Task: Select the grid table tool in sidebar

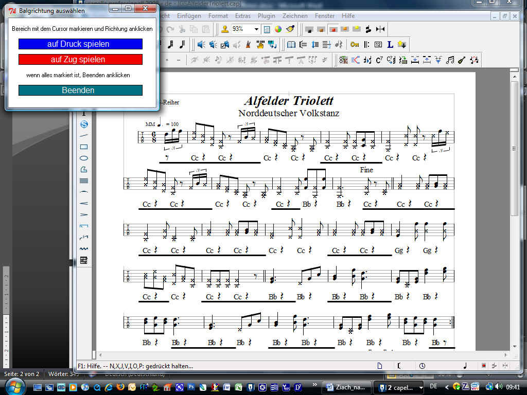Action: pos(84,260)
